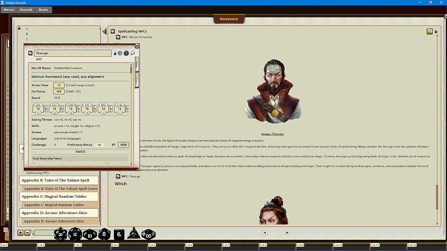Click the Image: Theurge link
Screen dimensions: 447x251
272,134
